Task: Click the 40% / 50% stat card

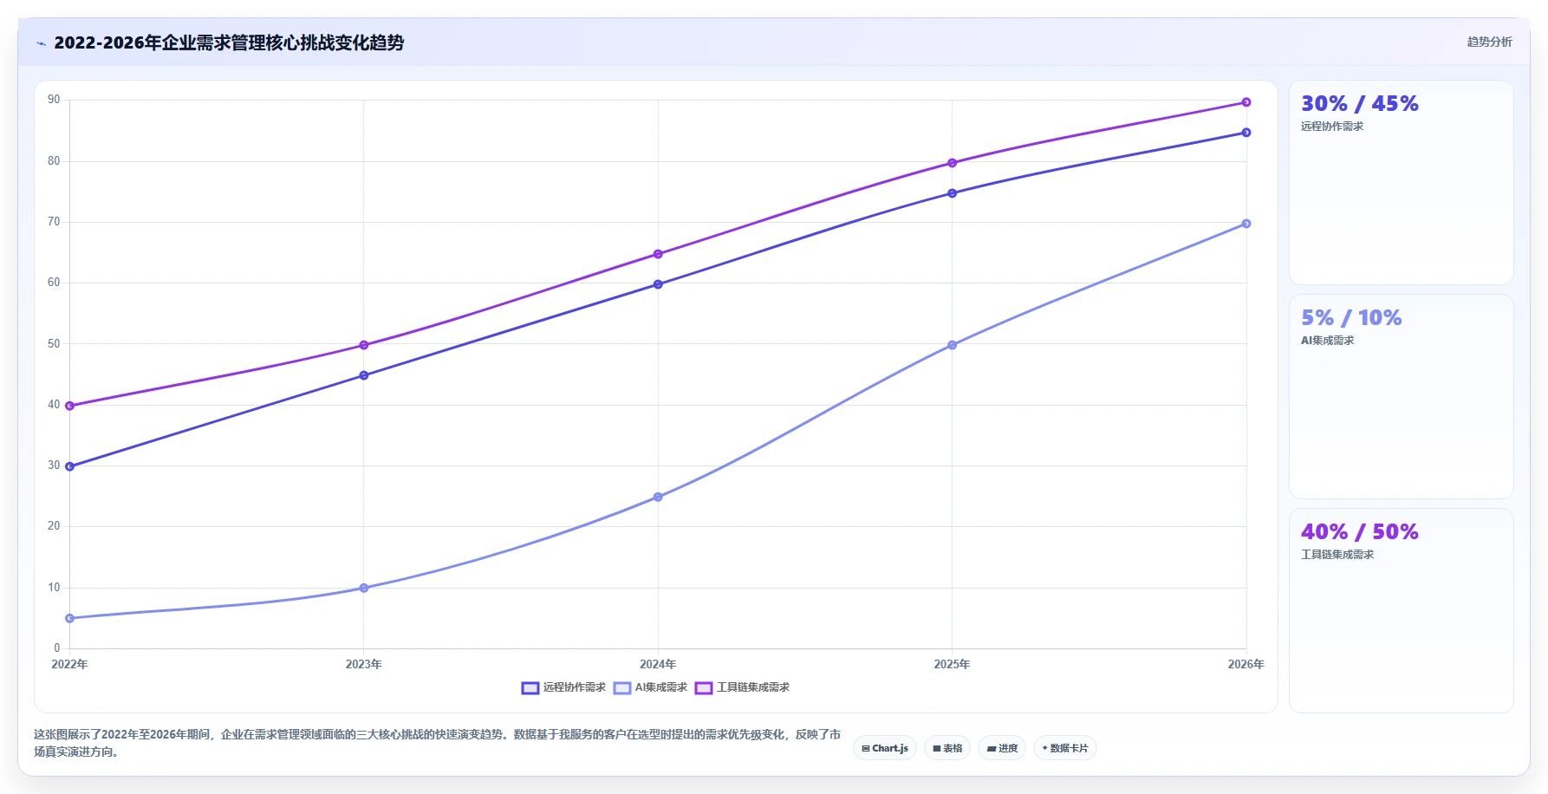Action: click(1401, 610)
